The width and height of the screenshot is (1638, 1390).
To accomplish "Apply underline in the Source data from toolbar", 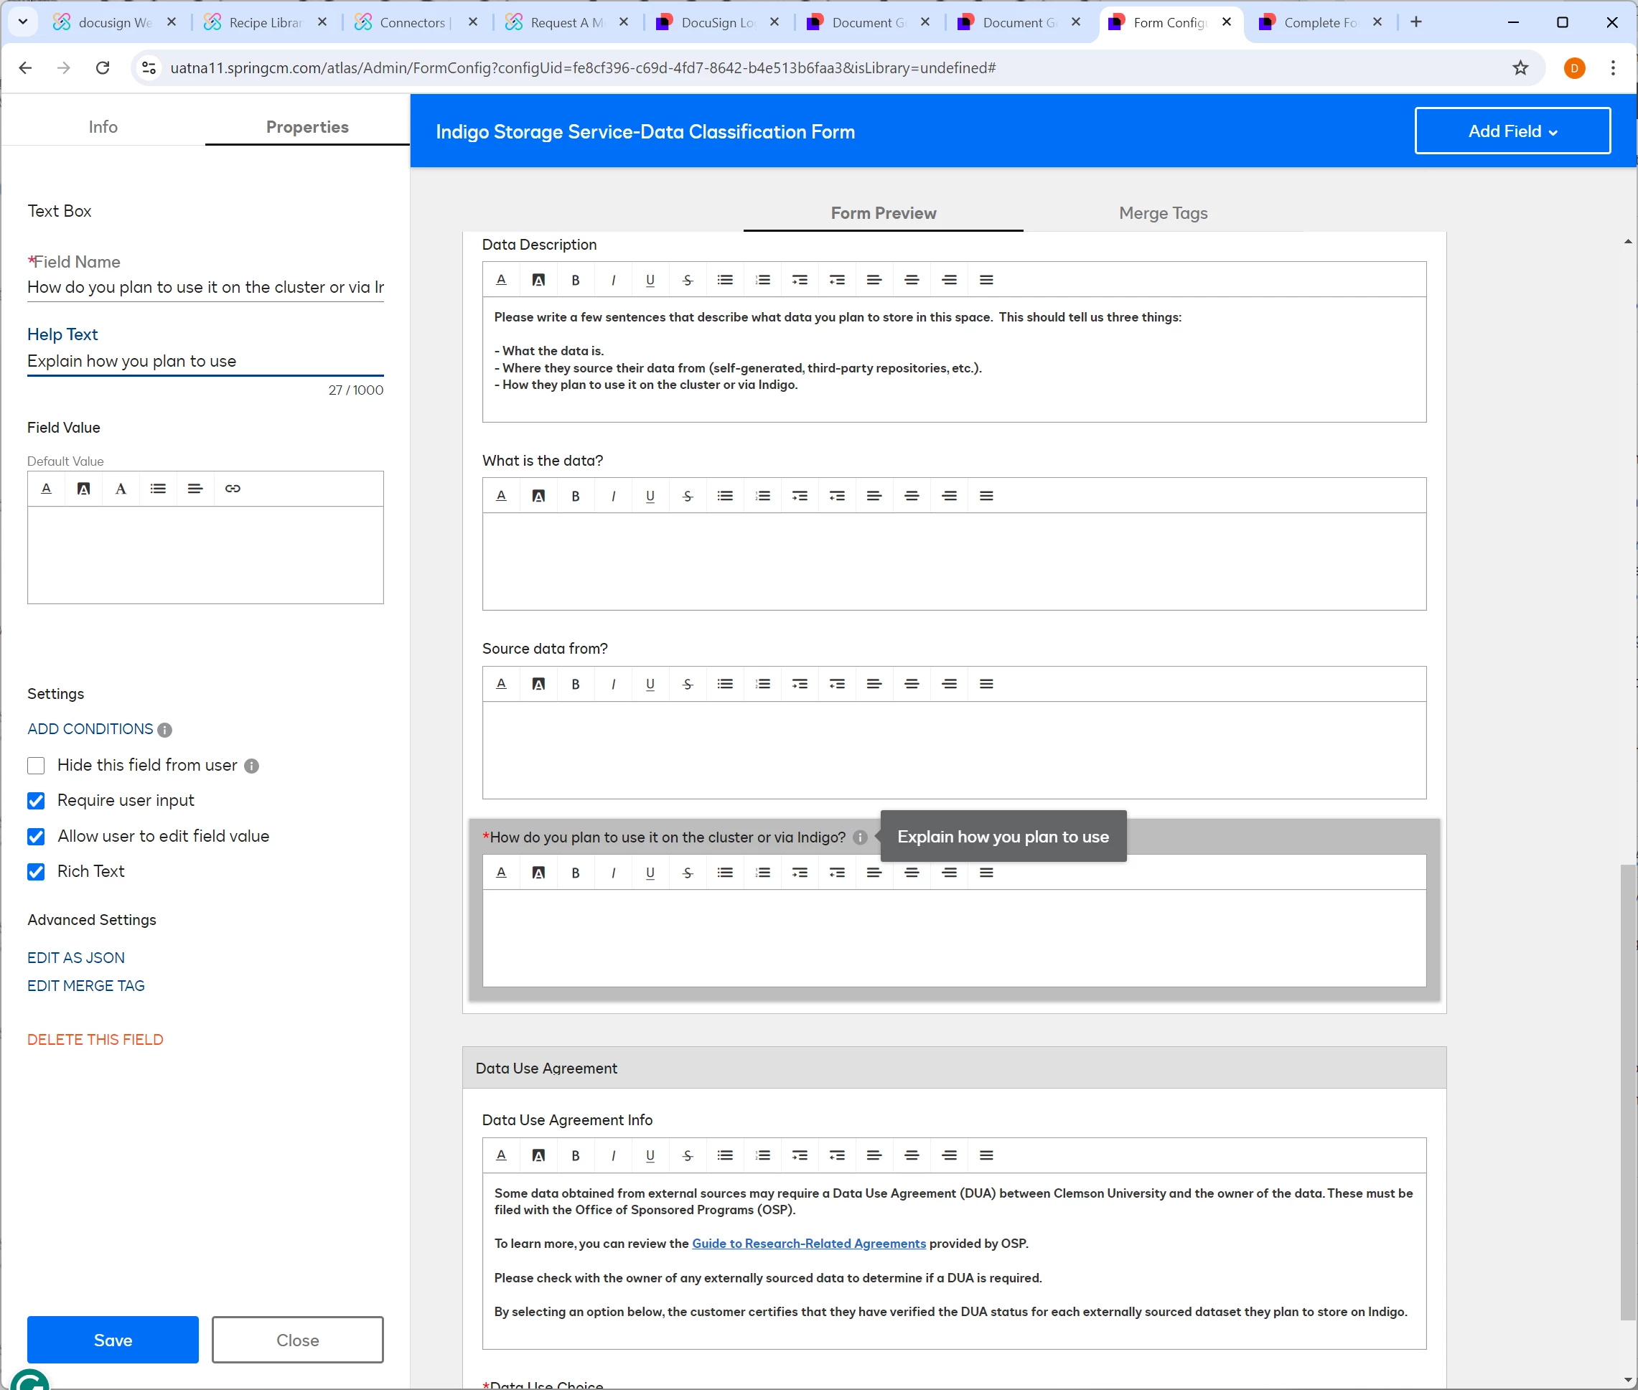I will [650, 684].
